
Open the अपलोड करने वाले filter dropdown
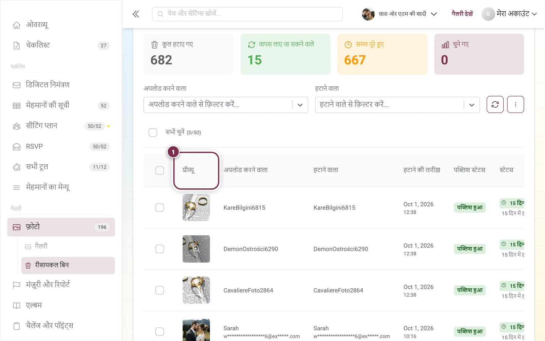click(x=226, y=105)
